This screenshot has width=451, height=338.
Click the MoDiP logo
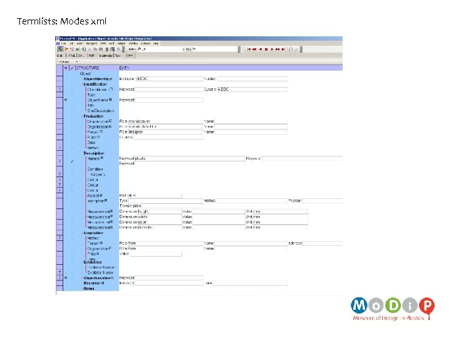393,309
